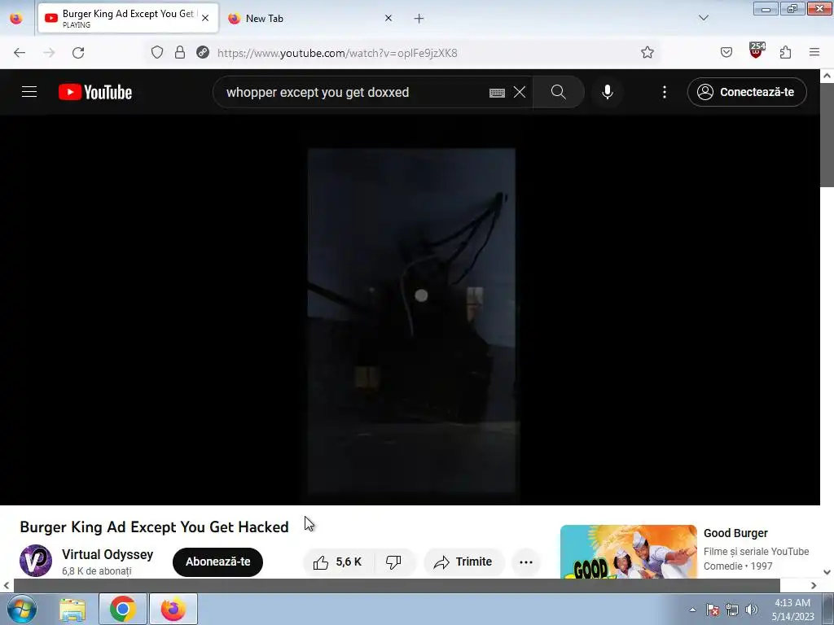This screenshot has height=625, width=834.
Task: Go back to the previous page in Firefox
Action: click(20, 53)
